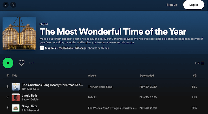Like the playlist with heart icon

pos(22,63)
